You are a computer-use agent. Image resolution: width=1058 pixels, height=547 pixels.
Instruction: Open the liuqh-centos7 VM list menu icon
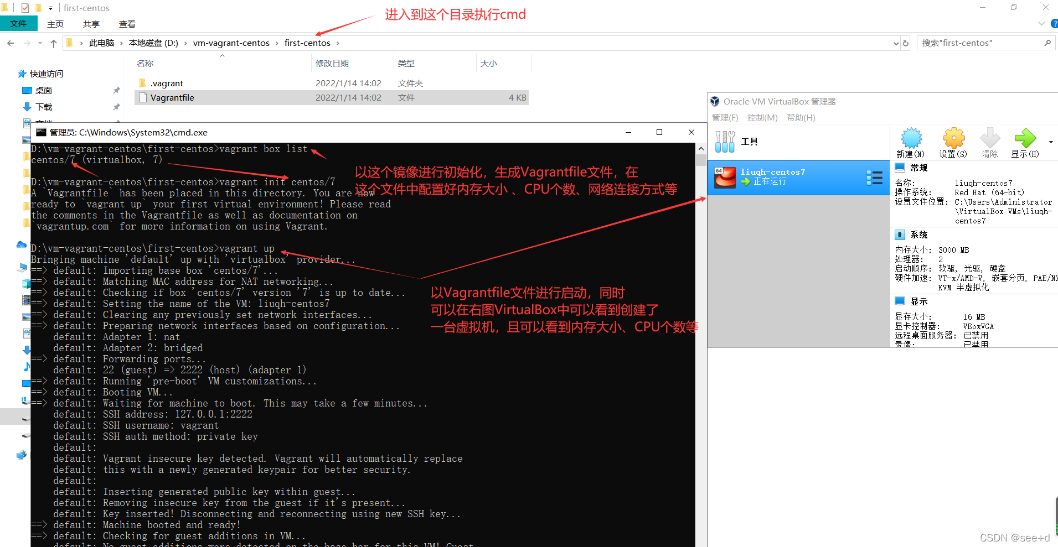875,178
